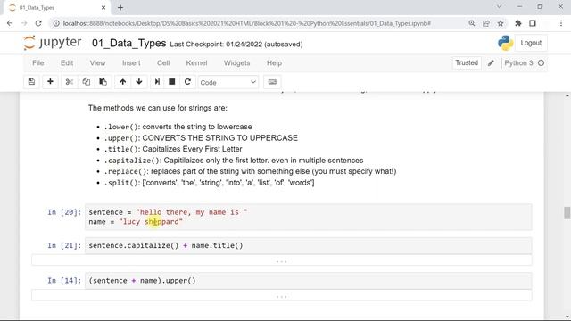Open the cell type Code dropdown
This screenshot has height=321, width=571.
(x=228, y=82)
